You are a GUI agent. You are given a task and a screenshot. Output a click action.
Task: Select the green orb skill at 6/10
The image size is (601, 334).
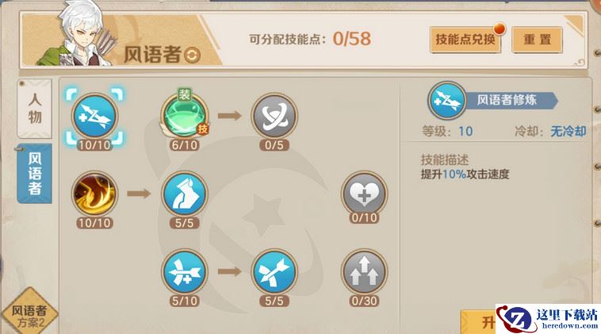click(185, 115)
